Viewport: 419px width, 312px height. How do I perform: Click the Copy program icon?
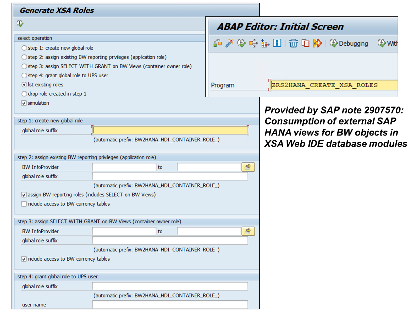point(305,43)
